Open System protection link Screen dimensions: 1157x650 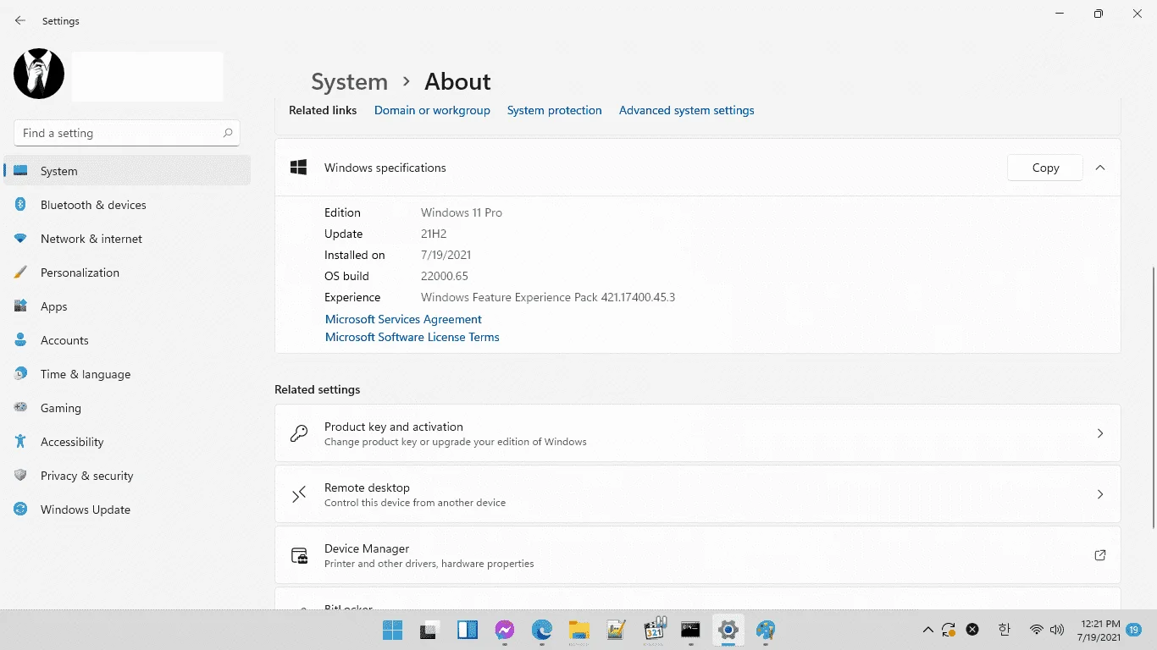(555, 110)
